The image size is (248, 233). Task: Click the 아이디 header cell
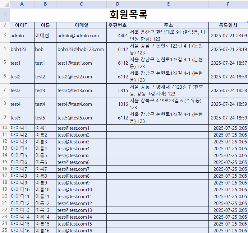[22, 25]
